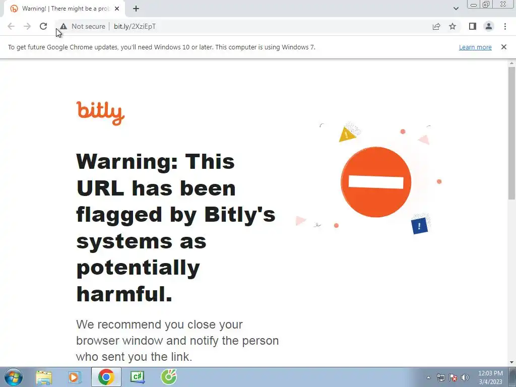Click the address bar showing bit.ly/2XziEpT
The width and height of the screenshot is (516, 387).
point(243,26)
